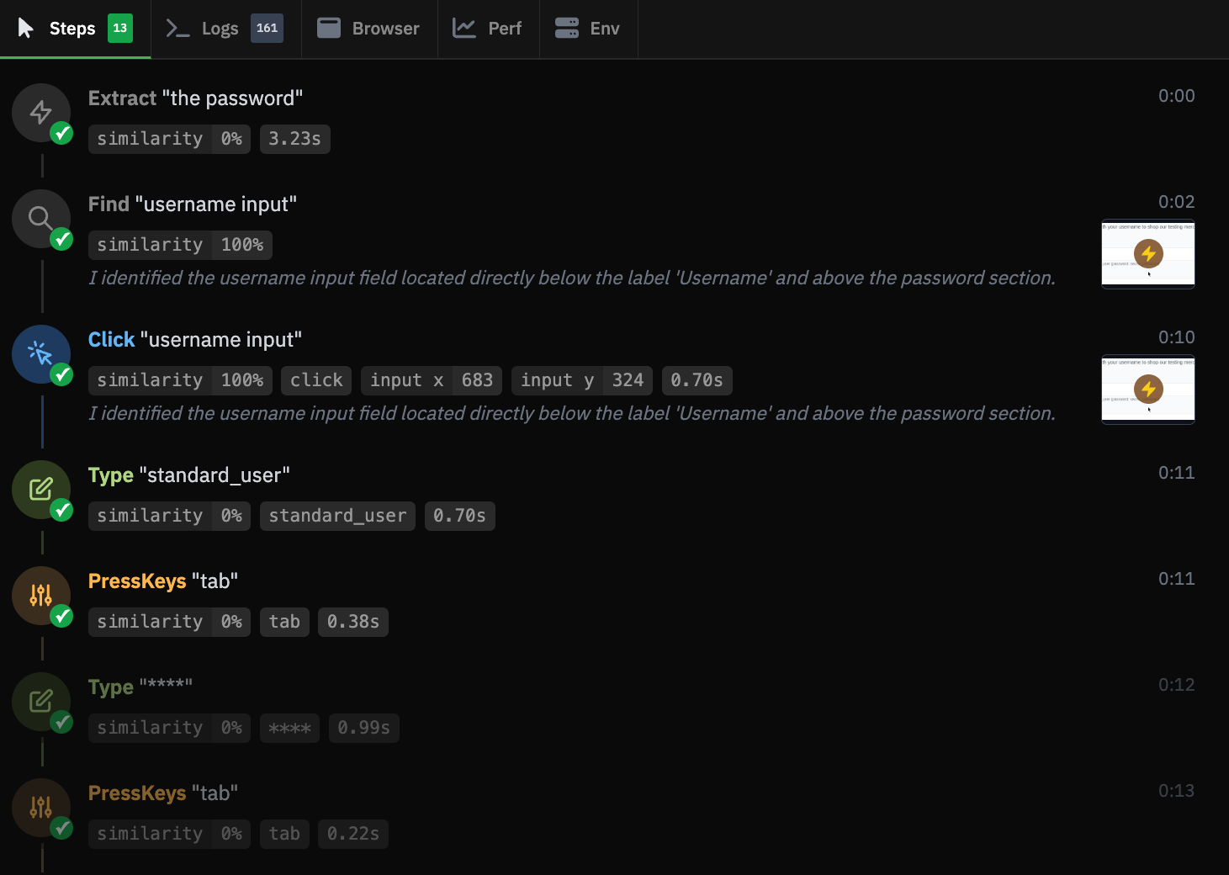Open the screenshot thumbnail beside Find step
1229x875 pixels.
(1147, 254)
